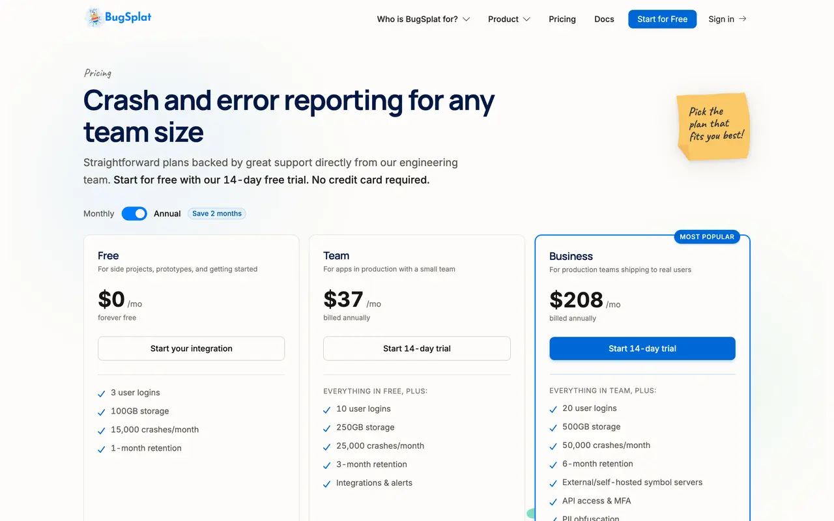Click the checkmark beside "1-month retention"
This screenshot has height=521, width=834.
click(102, 449)
